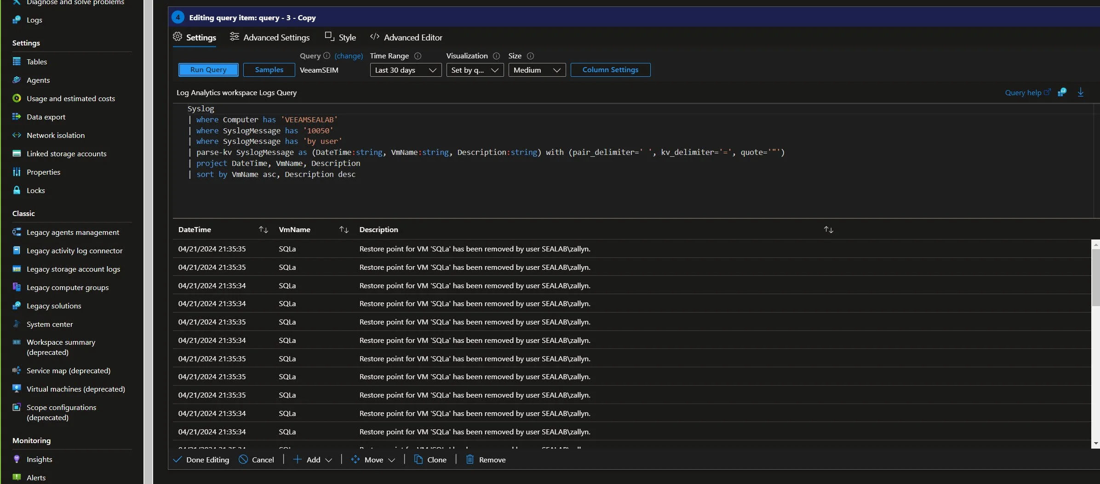Open Workspace summary (deprecated) icon
1100x484 pixels.
coord(17,342)
